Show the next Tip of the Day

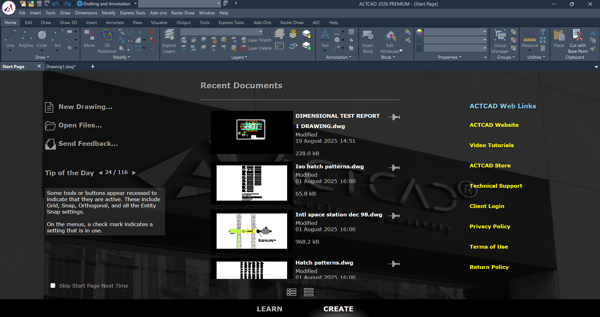(134, 173)
